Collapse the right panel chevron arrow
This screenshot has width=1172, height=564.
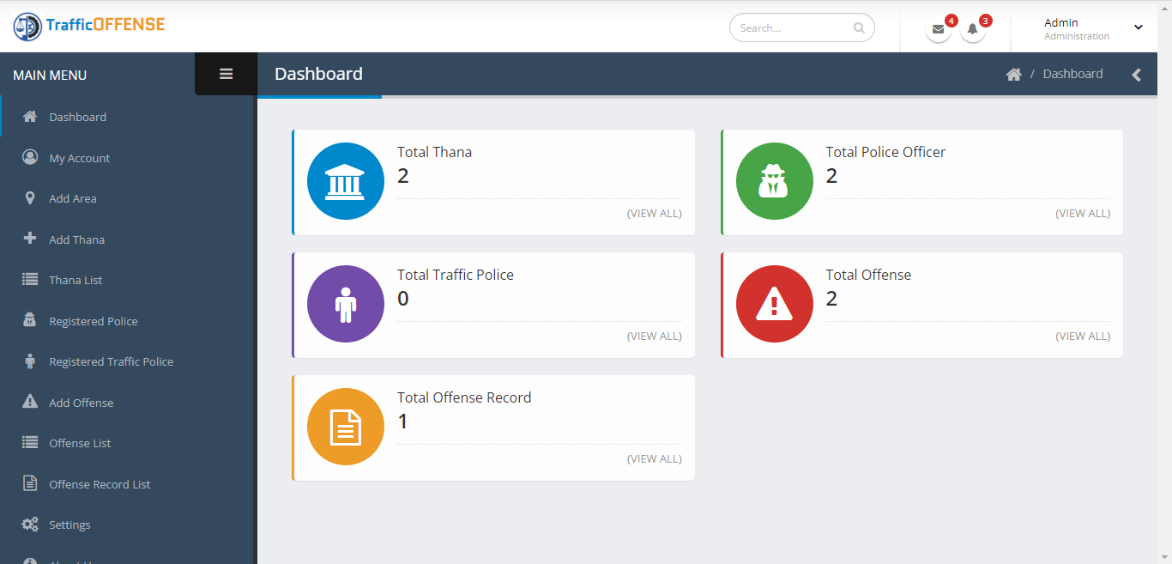click(x=1136, y=75)
